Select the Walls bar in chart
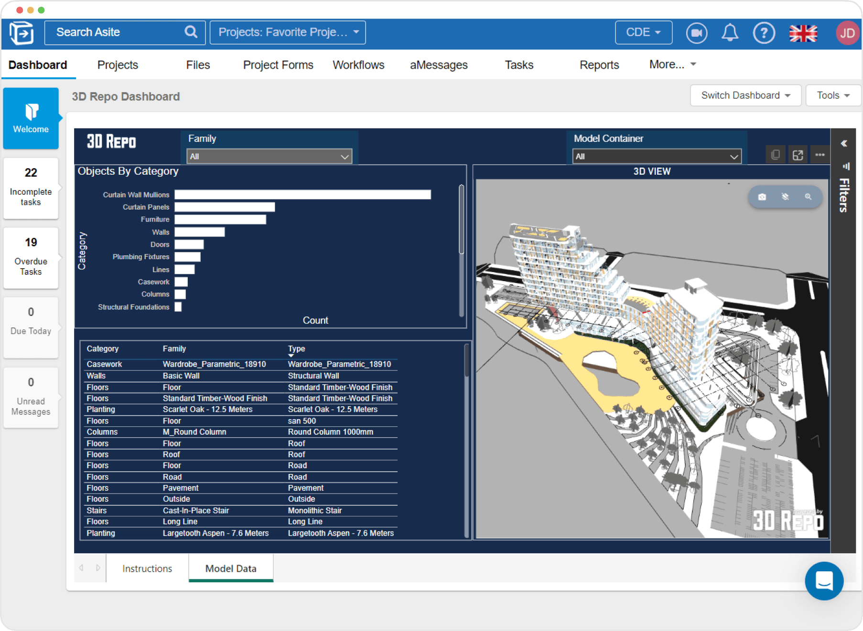863x631 pixels. (x=200, y=232)
